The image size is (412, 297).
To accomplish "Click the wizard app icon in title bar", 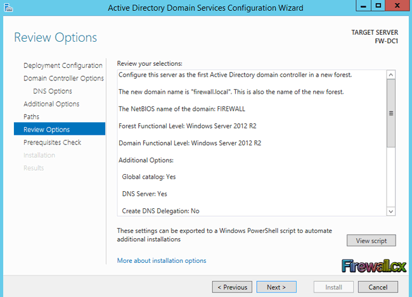I will click(x=8, y=8).
